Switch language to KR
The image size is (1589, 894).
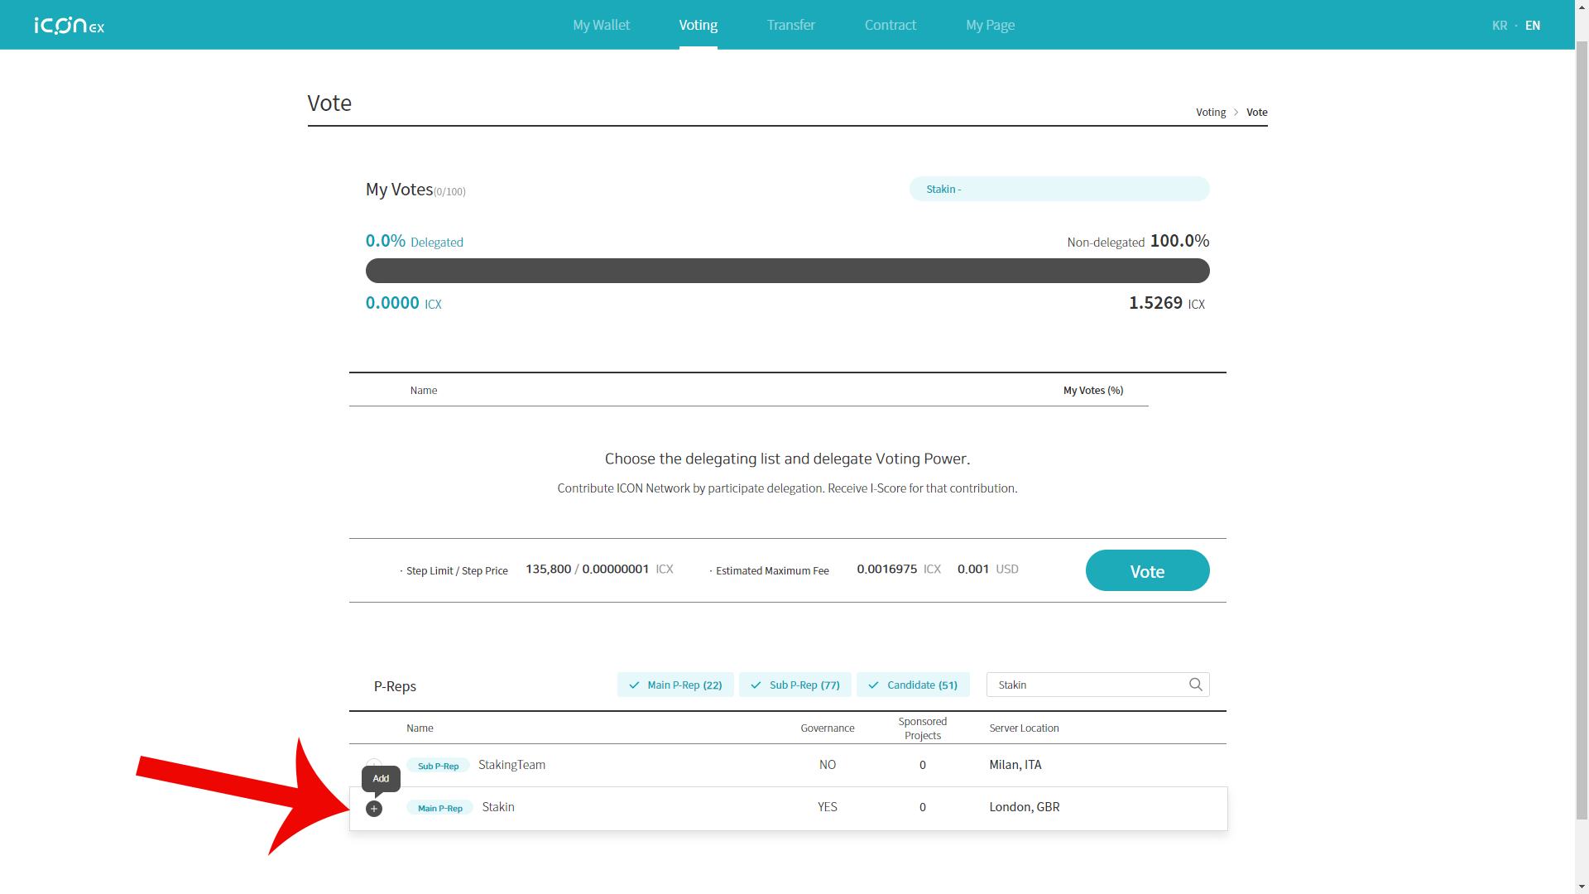(1499, 26)
